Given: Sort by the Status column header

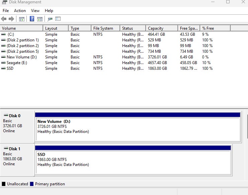Looking at the screenshot, I should coord(133,28).
